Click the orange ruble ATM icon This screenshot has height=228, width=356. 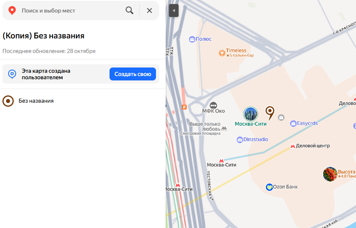(184, 107)
